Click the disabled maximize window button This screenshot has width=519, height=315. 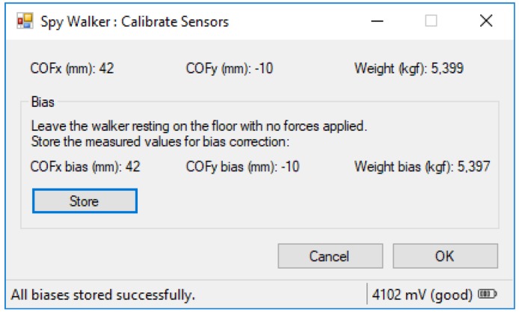[x=431, y=21]
